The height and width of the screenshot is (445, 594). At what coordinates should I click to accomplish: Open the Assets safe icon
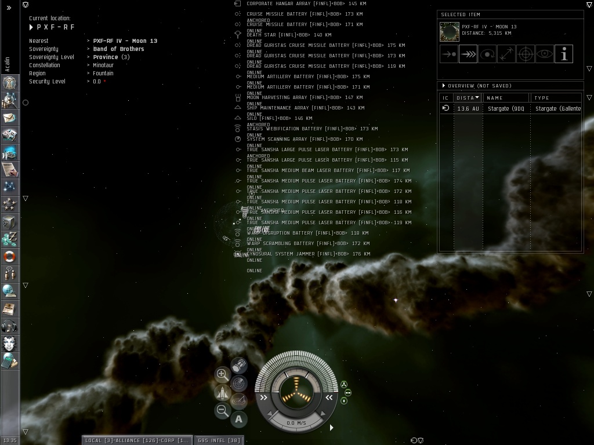coord(9,222)
